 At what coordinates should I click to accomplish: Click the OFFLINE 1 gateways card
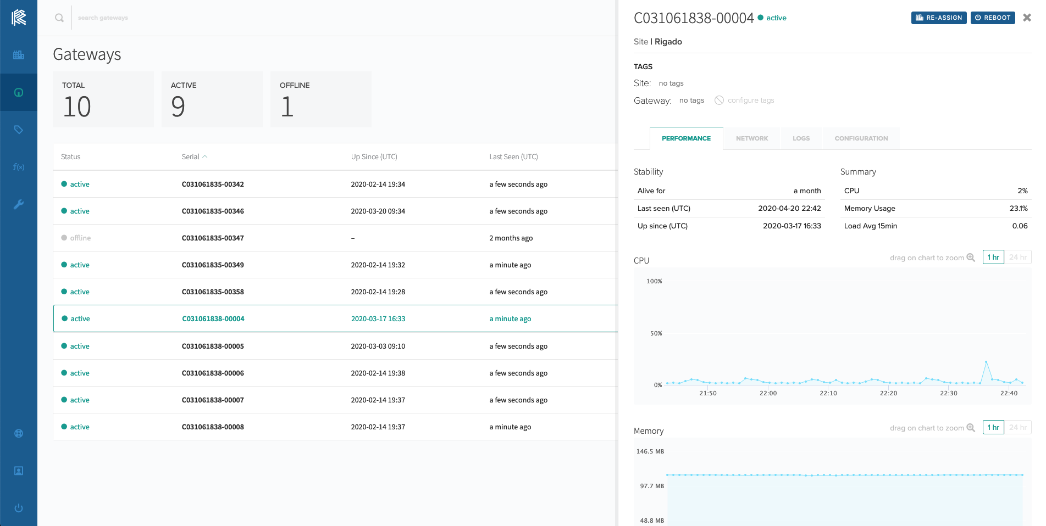pos(321,99)
